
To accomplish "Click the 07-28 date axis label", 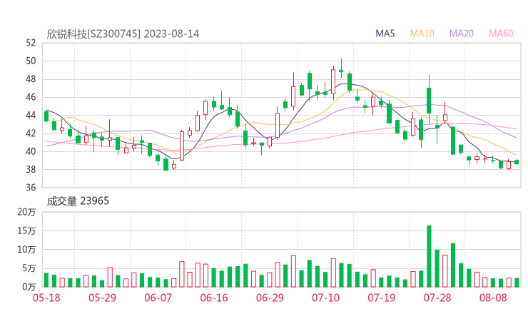I will [437, 298].
